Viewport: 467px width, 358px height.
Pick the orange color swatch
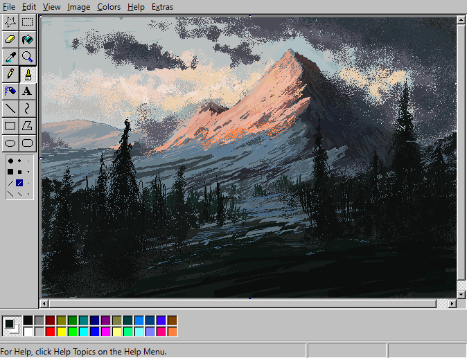172,332
